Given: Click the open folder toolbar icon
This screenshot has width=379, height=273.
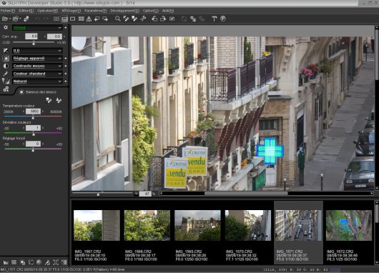Looking at the screenshot, I should tap(16, 19).
